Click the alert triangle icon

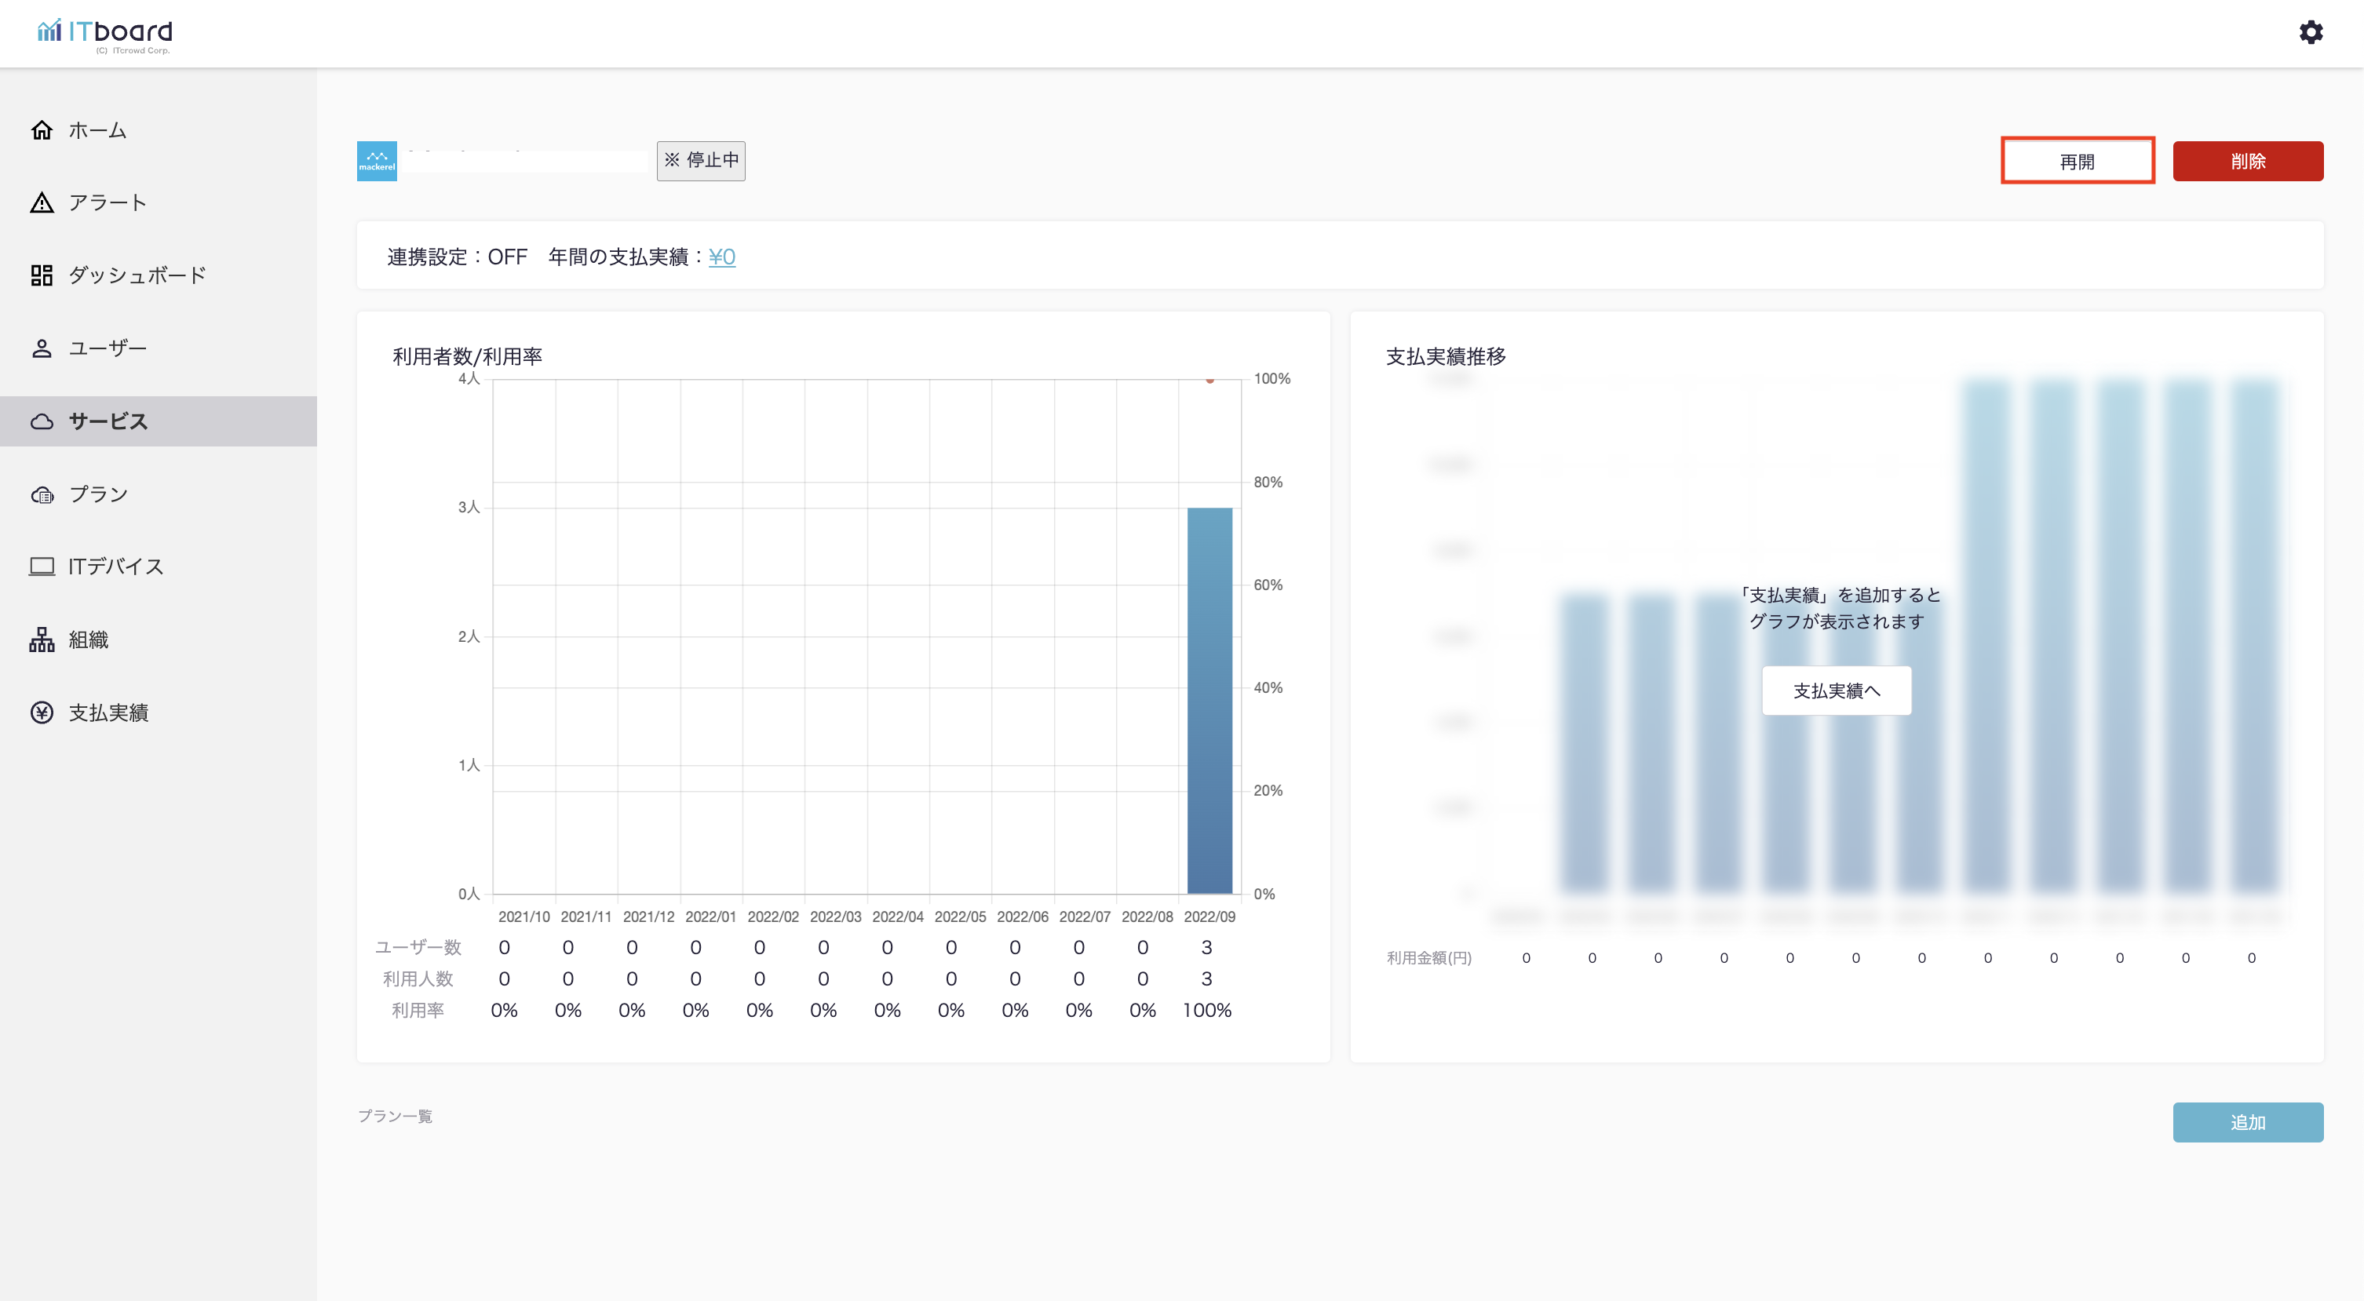pos(42,202)
